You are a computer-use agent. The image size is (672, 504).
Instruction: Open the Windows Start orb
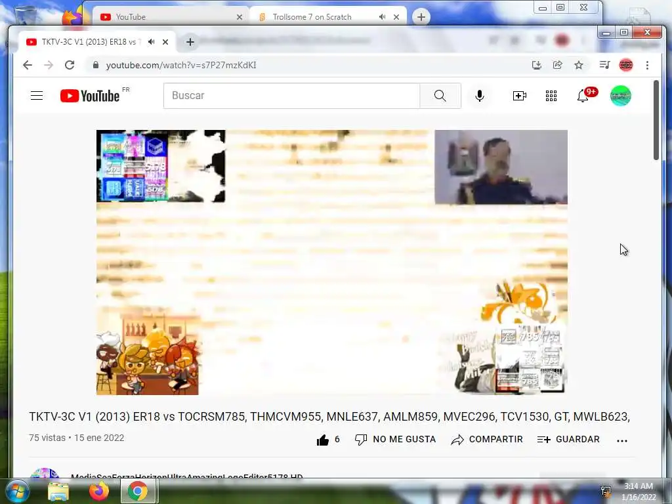(x=17, y=491)
